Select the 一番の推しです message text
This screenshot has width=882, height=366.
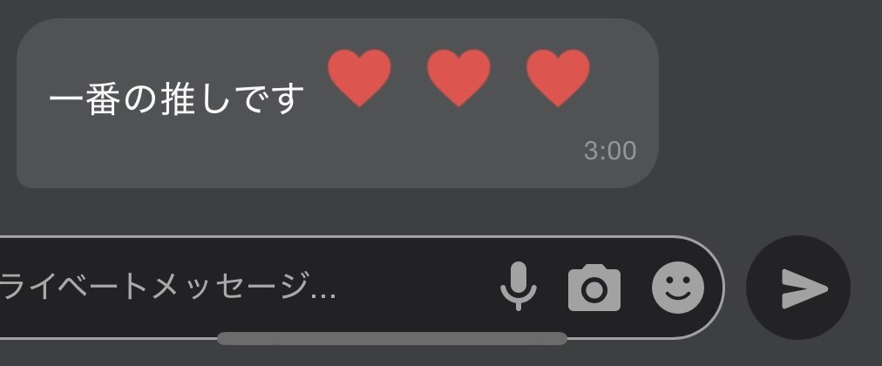click(x=177, y=98)
